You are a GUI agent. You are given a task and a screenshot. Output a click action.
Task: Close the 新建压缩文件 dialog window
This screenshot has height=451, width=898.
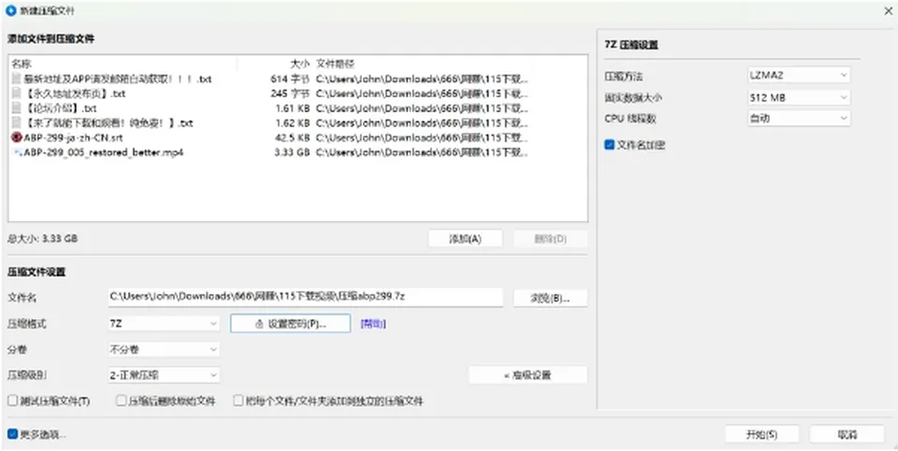(888, 10)
